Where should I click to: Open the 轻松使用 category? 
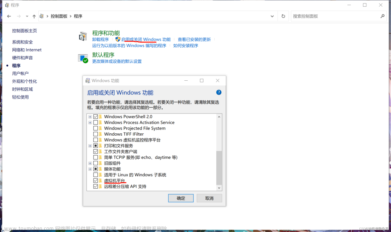(20, 97)
